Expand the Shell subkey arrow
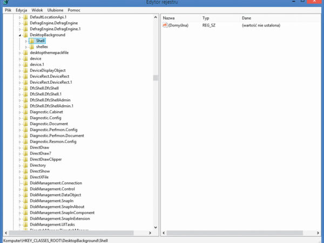Viewport: 324px width, 243px height. [26, 41]
